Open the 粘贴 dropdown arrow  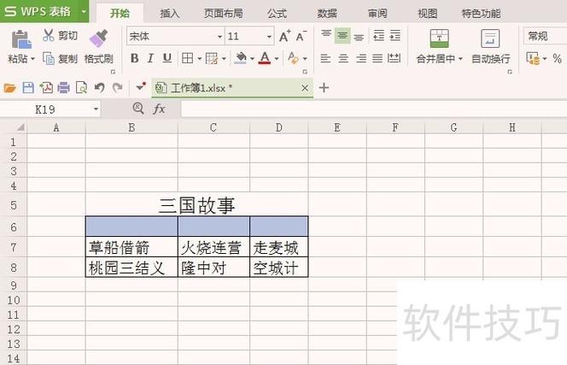(32, 59)
